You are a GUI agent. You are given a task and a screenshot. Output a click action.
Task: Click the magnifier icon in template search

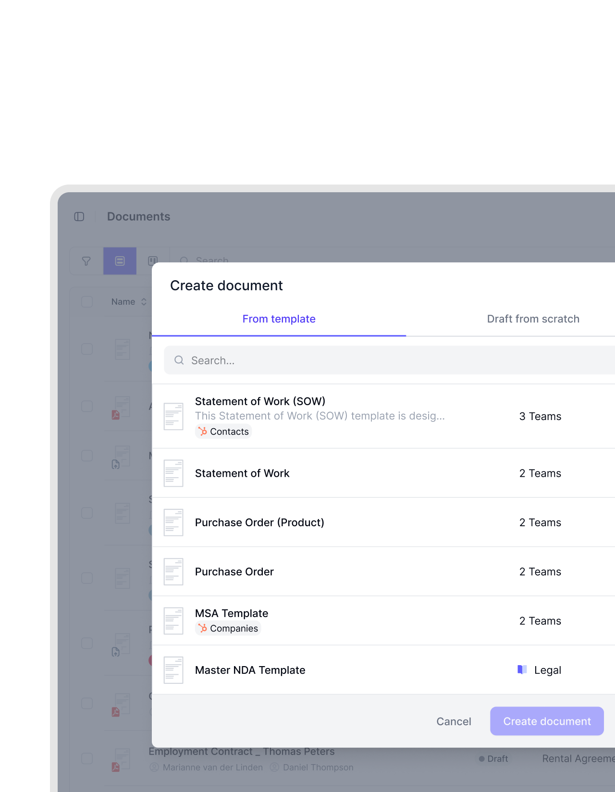tap(179, 360)
